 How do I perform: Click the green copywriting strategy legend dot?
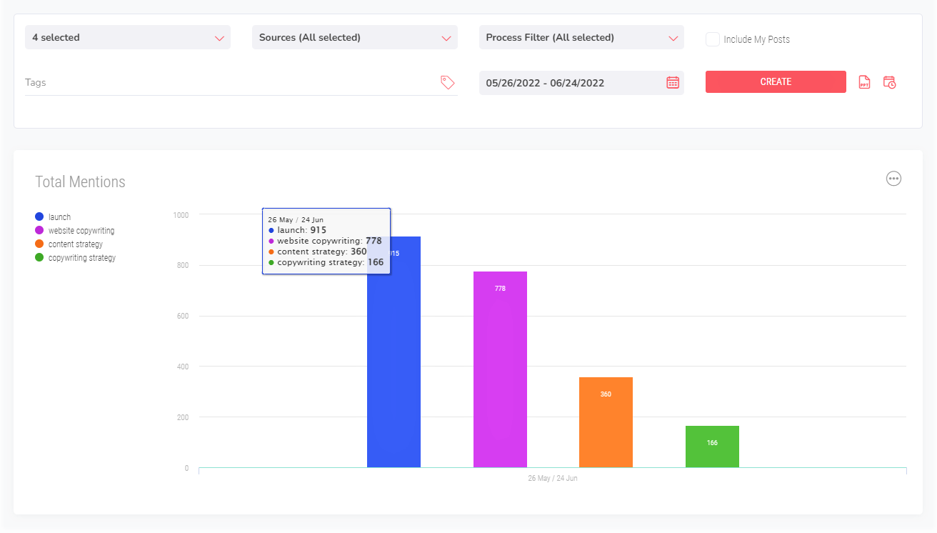(39, 257)
